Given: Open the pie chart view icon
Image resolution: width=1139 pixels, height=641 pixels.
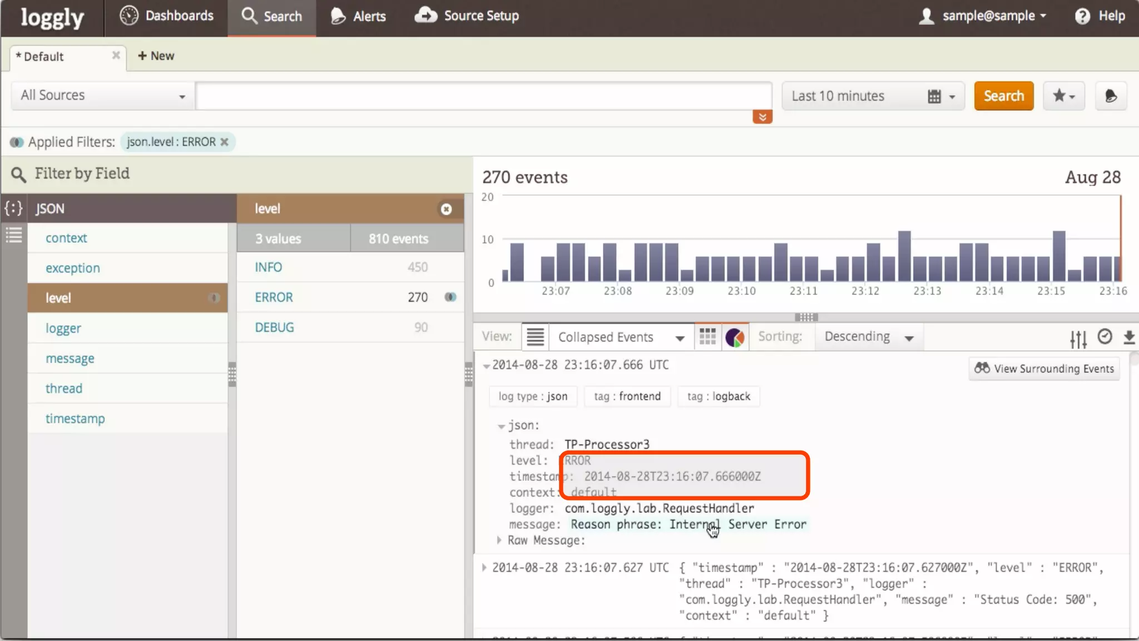Looking at the screenshot, I should pos(735,337).
